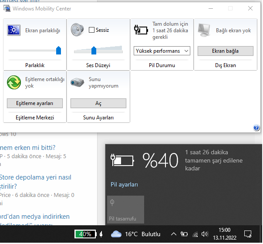Click 'Tam dolum için 1 saat 26 dakika' text

[x=171, y=30]
